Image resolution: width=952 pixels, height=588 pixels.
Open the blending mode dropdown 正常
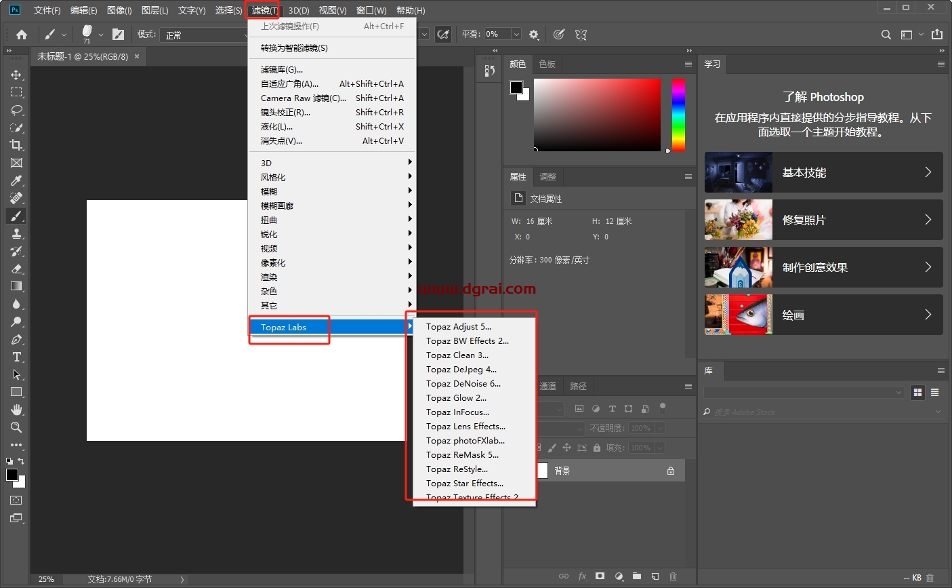[205, 35]
